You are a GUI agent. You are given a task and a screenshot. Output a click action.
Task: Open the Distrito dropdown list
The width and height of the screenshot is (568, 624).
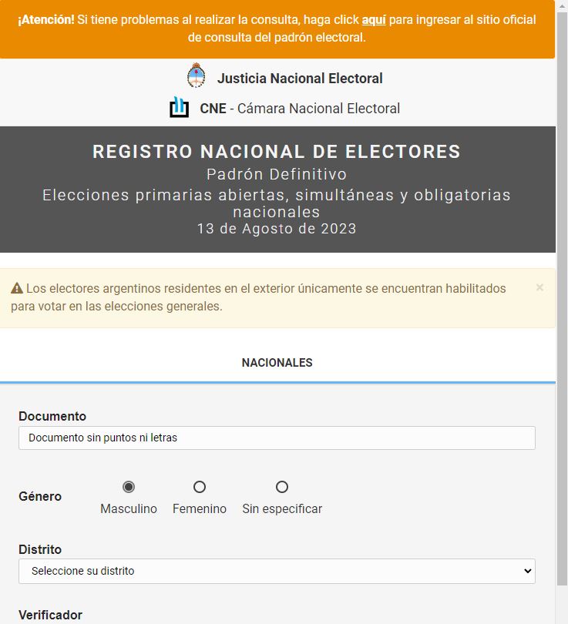[x=277, y=571]
